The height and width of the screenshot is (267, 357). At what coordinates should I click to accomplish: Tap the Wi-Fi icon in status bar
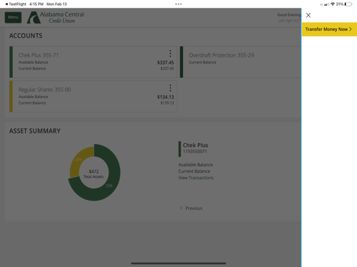[x=332, y=4]
